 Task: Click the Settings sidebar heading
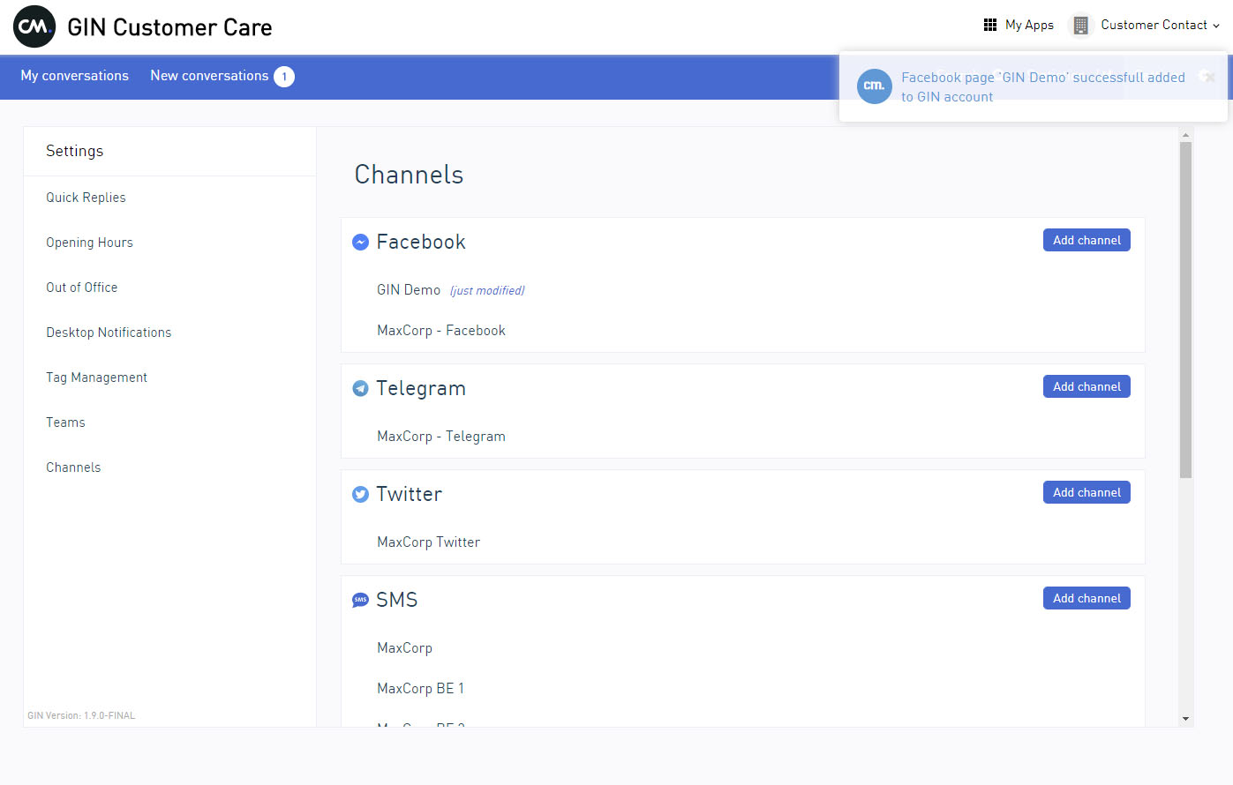[74, 151]
